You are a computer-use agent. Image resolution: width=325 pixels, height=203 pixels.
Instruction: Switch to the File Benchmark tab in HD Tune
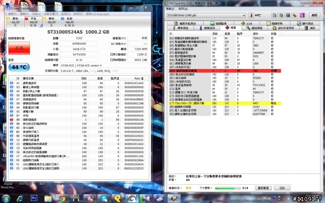185,23
